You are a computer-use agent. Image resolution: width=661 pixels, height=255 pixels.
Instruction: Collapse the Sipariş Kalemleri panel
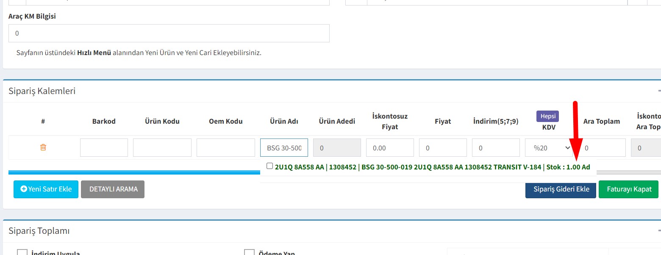pyautogui.click(x=659, y=91)
